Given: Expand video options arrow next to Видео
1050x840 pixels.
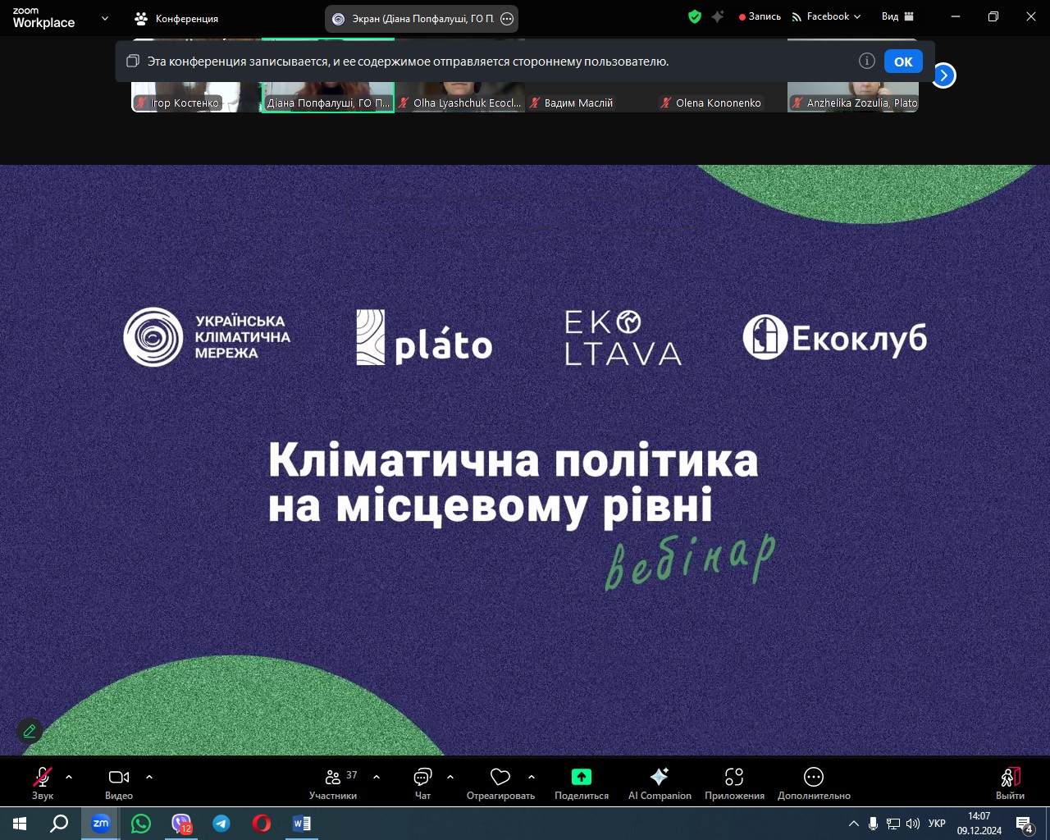Looking at the screenshot, I should (149, 776).
